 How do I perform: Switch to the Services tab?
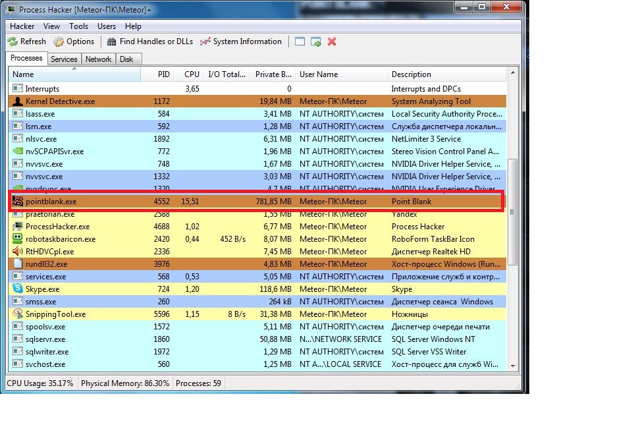tap(64, 59)
